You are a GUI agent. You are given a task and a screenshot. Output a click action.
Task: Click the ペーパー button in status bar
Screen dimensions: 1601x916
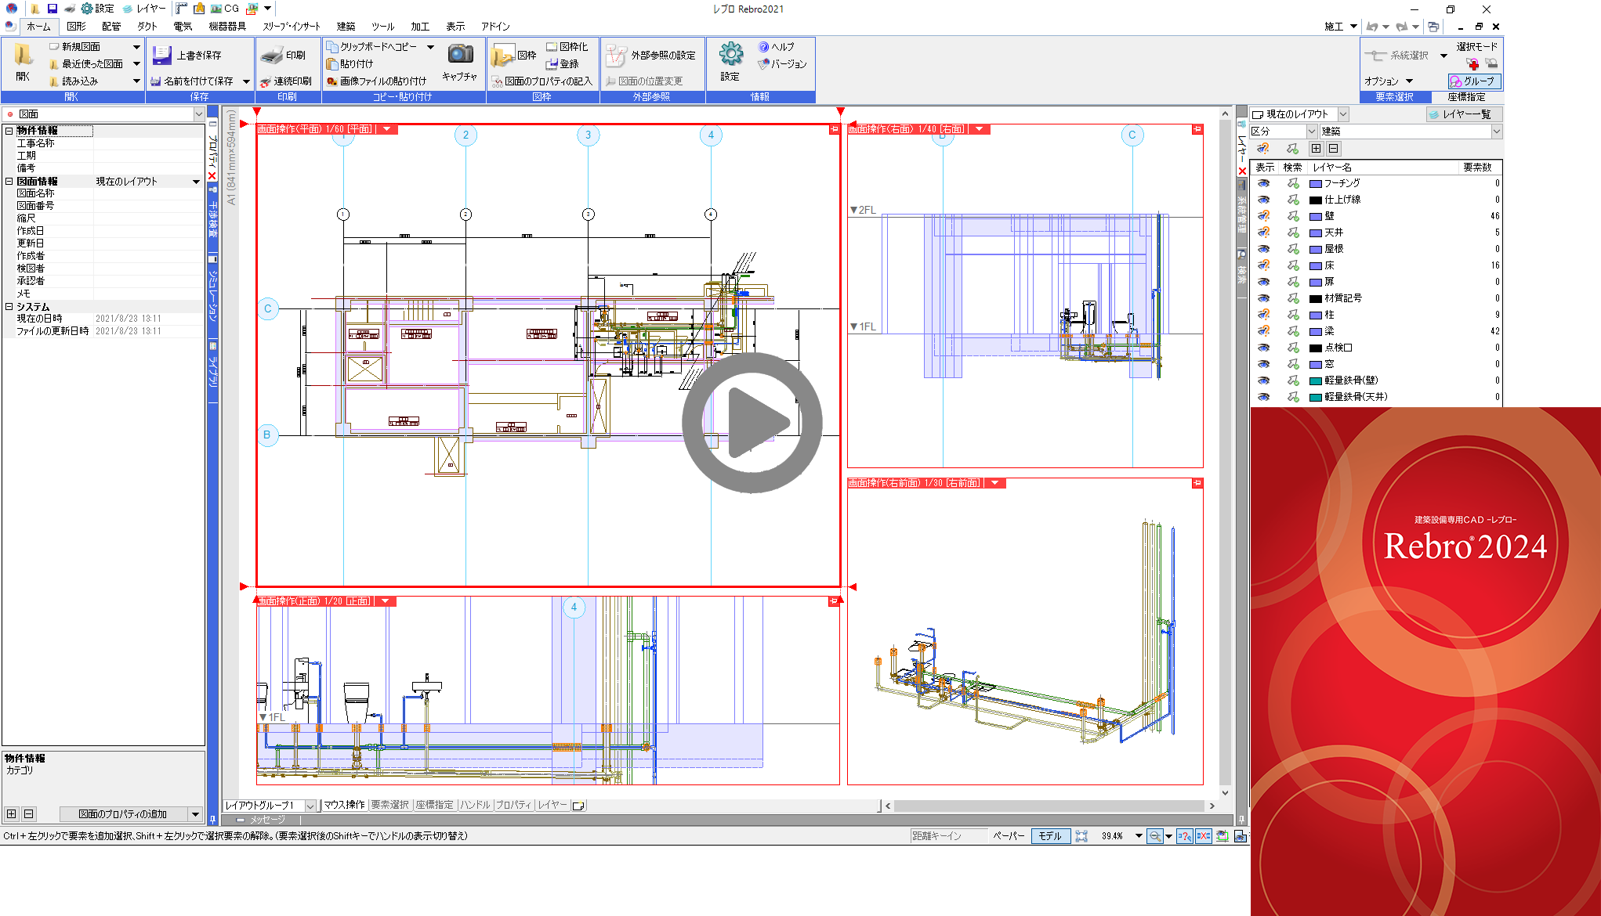pos(1009,836)
